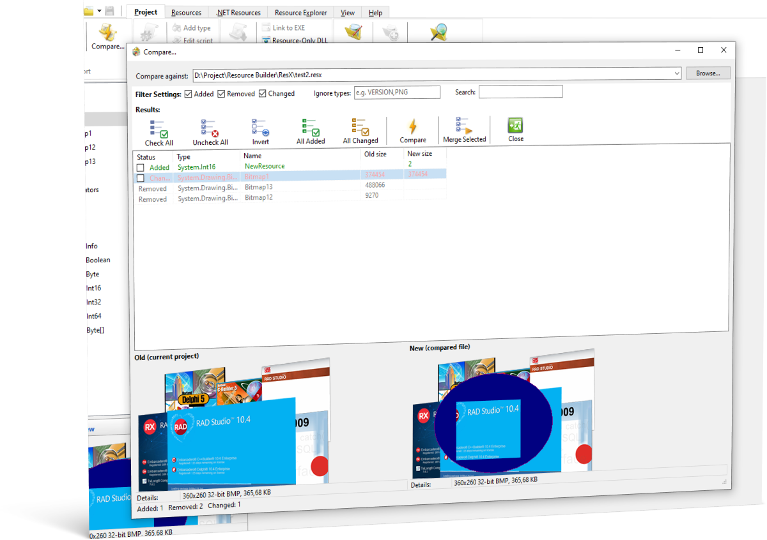Select Int16 in main window tree
This screenshot has height=540, width=767.
(x=93, y=288)
